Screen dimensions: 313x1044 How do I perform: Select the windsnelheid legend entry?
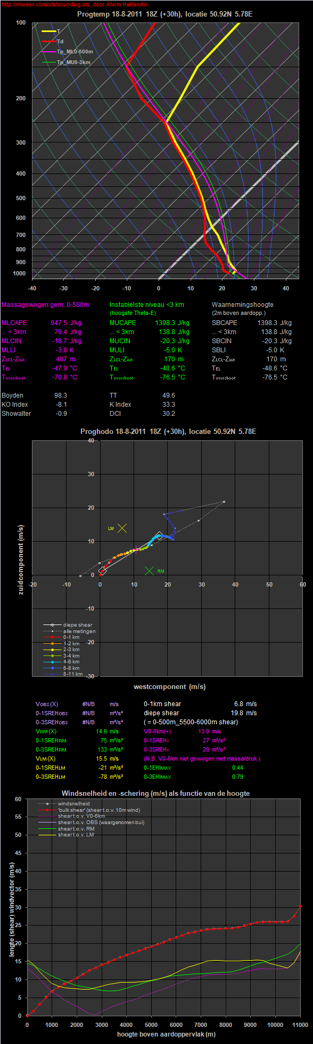(60, 803)
